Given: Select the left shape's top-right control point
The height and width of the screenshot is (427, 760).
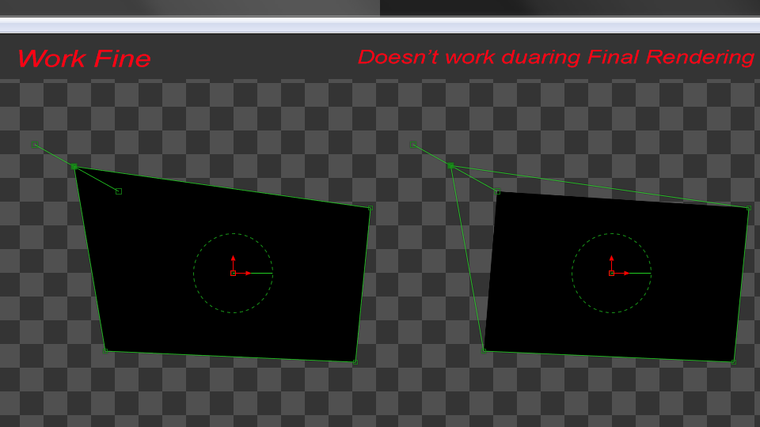Looking at the screenshot, I should 370,208.
